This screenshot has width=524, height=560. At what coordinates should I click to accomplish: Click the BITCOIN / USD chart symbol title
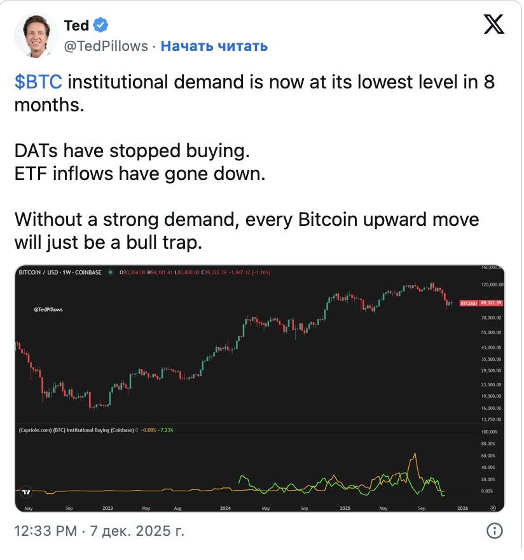[x=60, y=272]
